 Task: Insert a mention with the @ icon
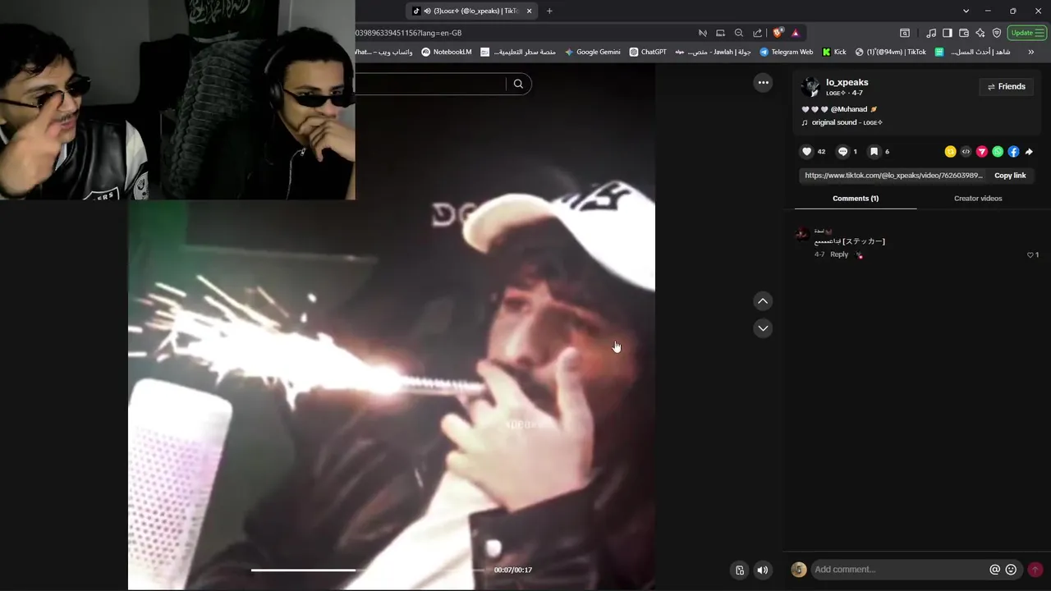pyautogui.click(x=994, y=570)
